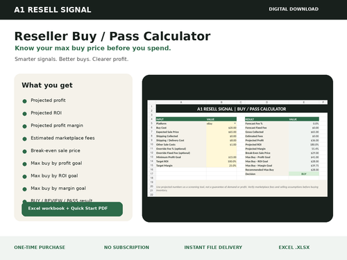The image size is (347, 260).
Task: Click the Projected Margin result value
Action: tap(304, 148)
